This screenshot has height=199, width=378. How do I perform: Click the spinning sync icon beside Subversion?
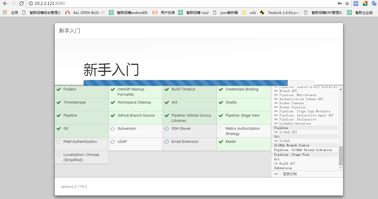[x=113, y=129]
